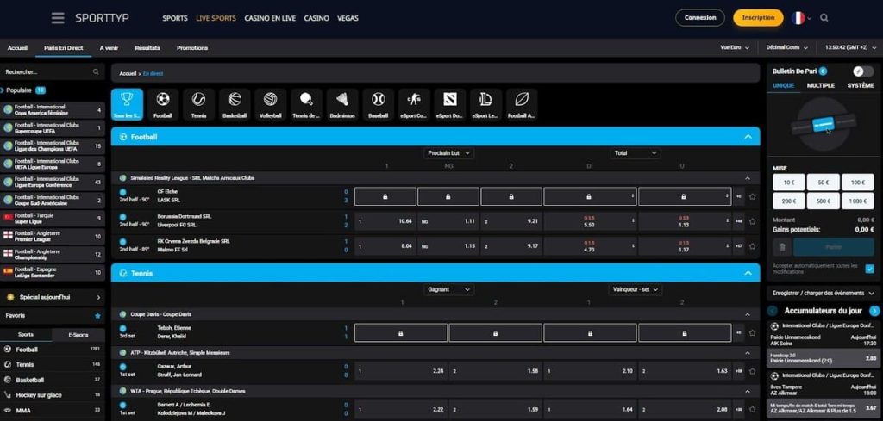Open the hamburger menu beside the SPORTTYP logo
The height and width of the screenshot is (421, 883).
coord(58,18)
